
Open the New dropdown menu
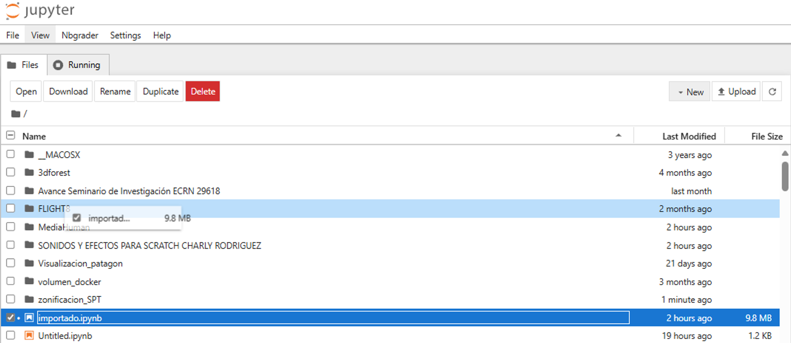pyautogui.click(x=689, y=92)
